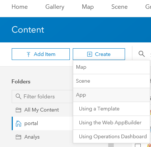Open the Create dropdown button
Viewport: 151px width, 147px height.
(99, 54)
